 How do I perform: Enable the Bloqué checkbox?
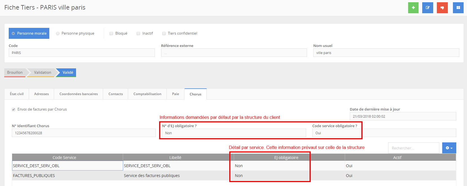[111, 33]
